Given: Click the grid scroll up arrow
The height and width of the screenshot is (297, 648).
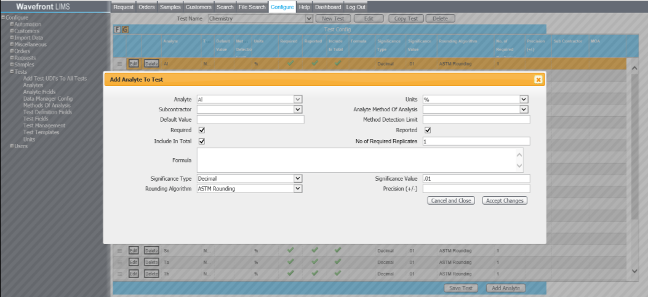Looking at the screenshot, I should point(635,68).
